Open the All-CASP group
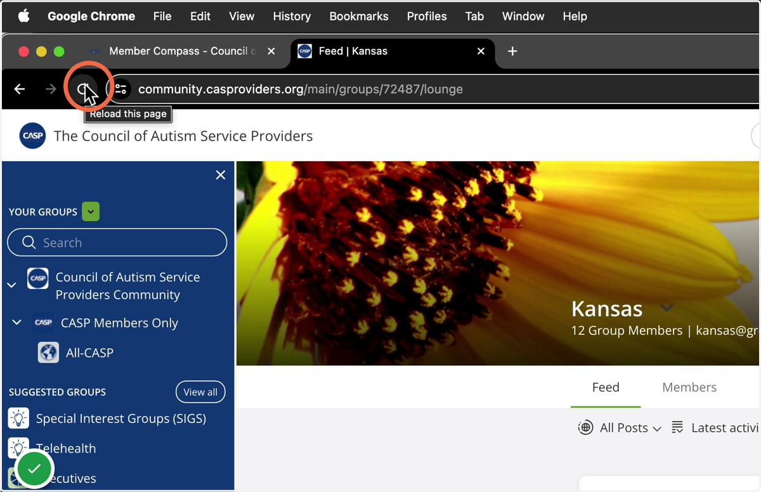Image resolution: width=761 pixels, height=492 pixels. pyautogui.click(x=90, y=353)
